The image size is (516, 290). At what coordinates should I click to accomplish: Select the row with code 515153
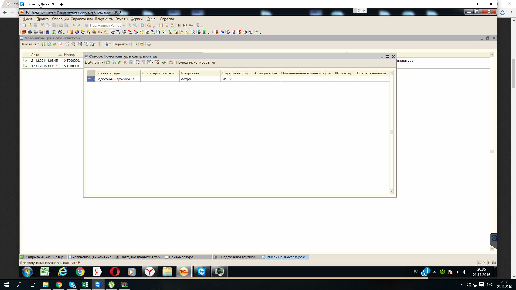click(227, 79)
